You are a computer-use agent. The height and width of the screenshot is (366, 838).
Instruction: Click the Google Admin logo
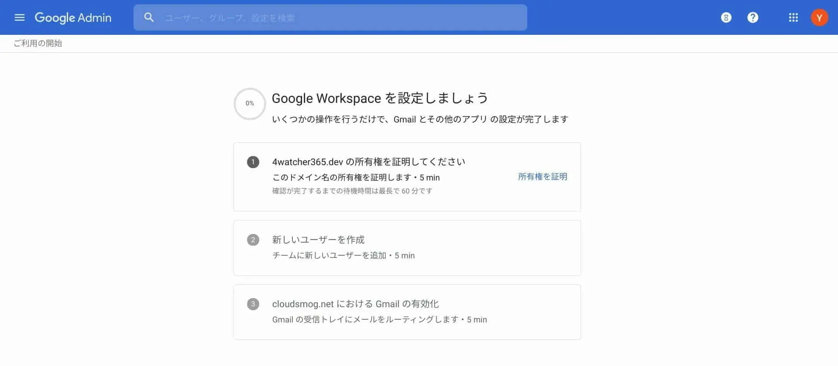click(x=73, y=17)
